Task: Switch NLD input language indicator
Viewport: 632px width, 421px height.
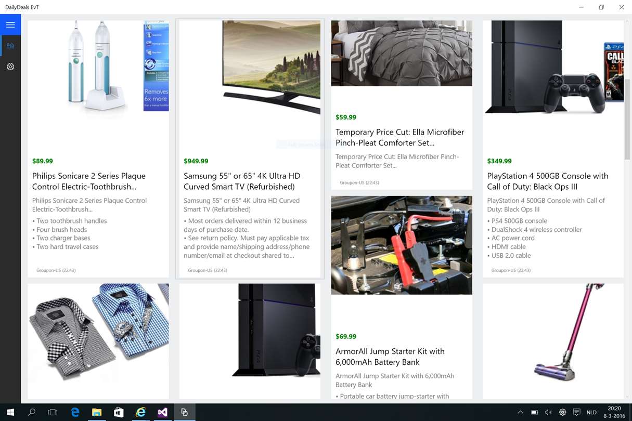Action: click(591, 412)
